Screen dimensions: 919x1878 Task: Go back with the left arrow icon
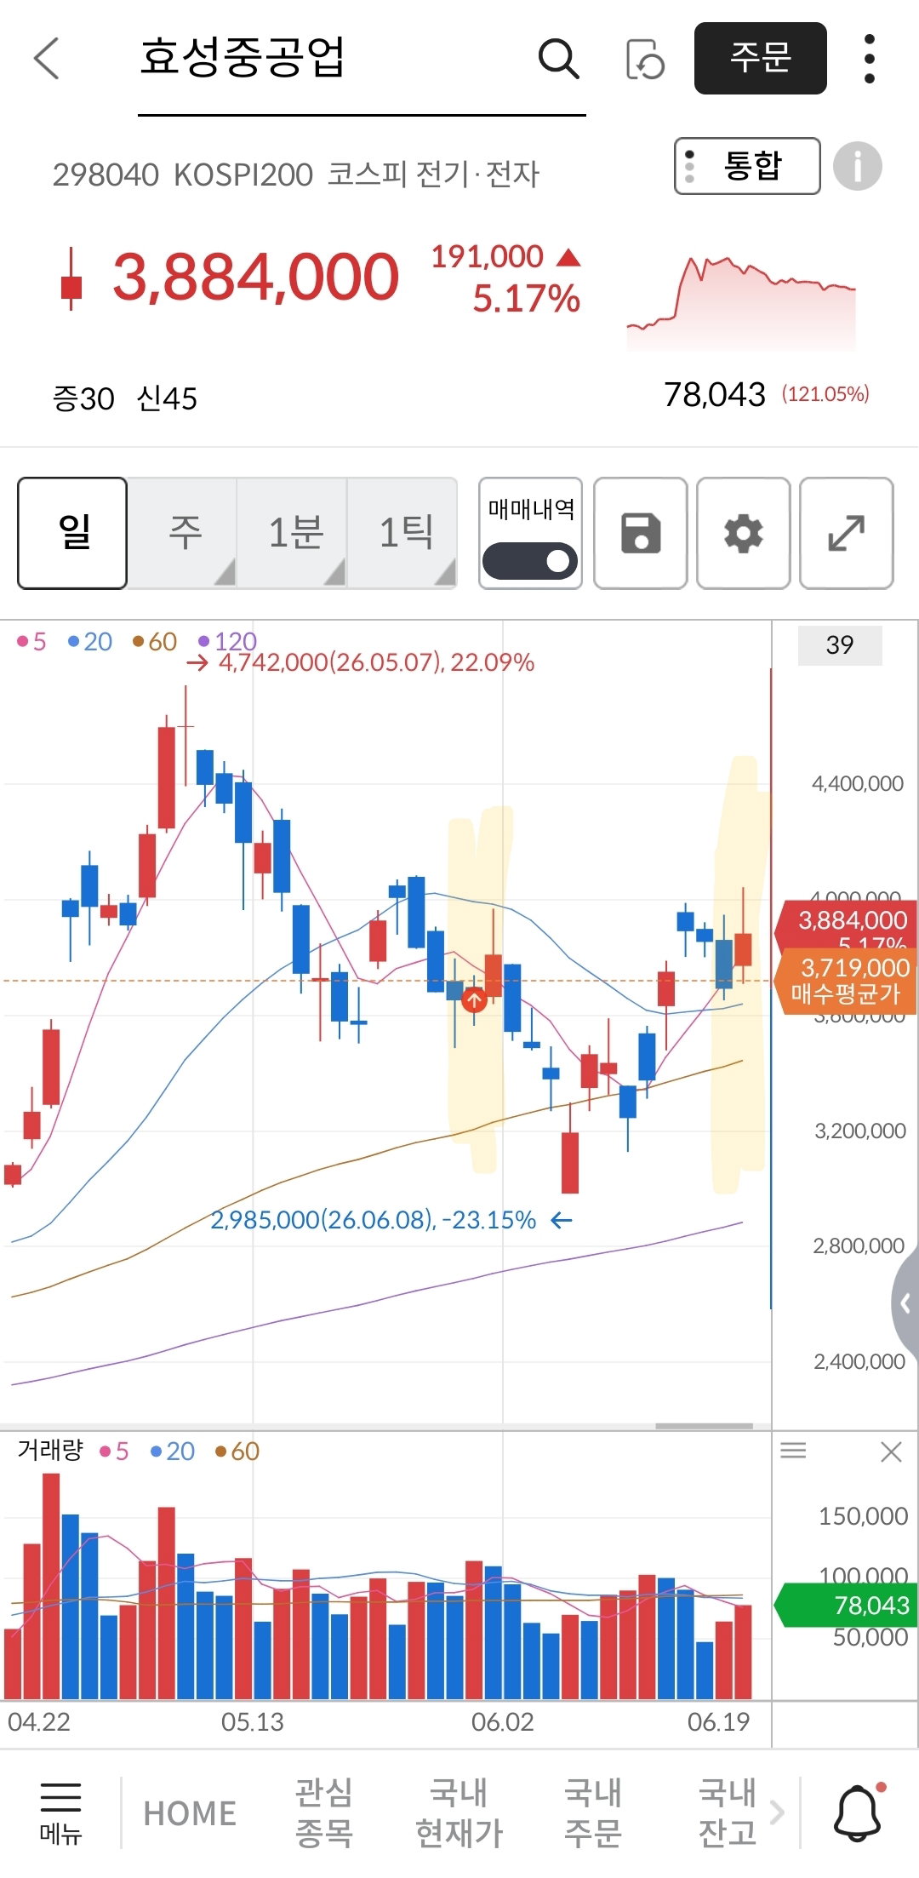pyautogui.click(x=47, y=58)
